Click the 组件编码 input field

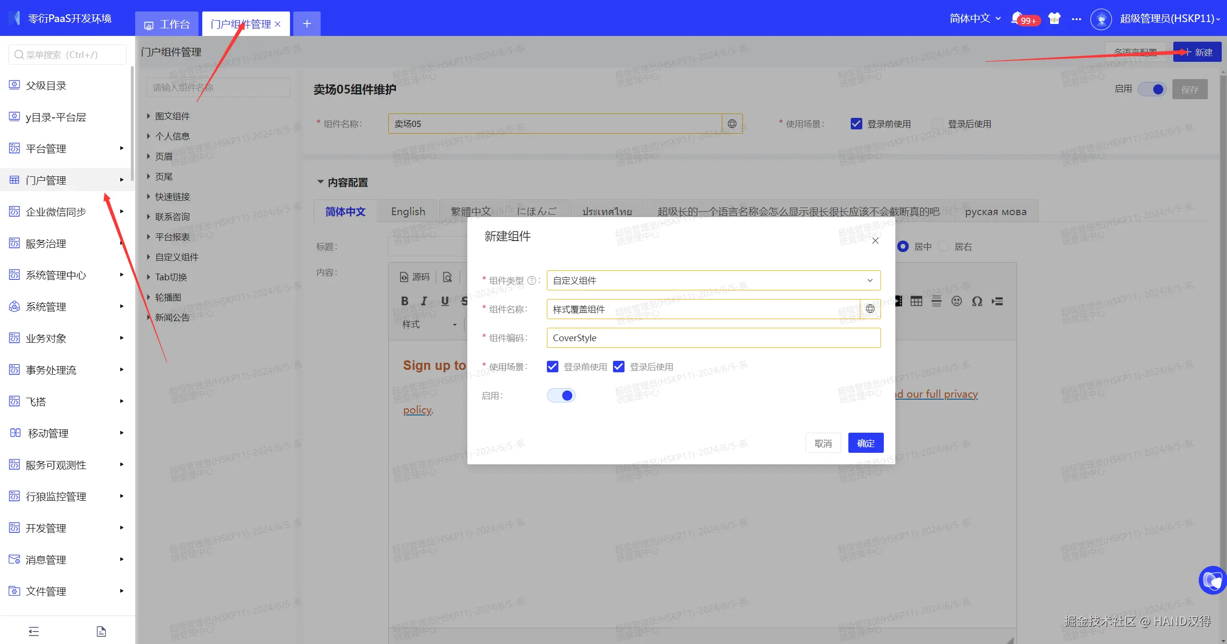click(713, 338)
